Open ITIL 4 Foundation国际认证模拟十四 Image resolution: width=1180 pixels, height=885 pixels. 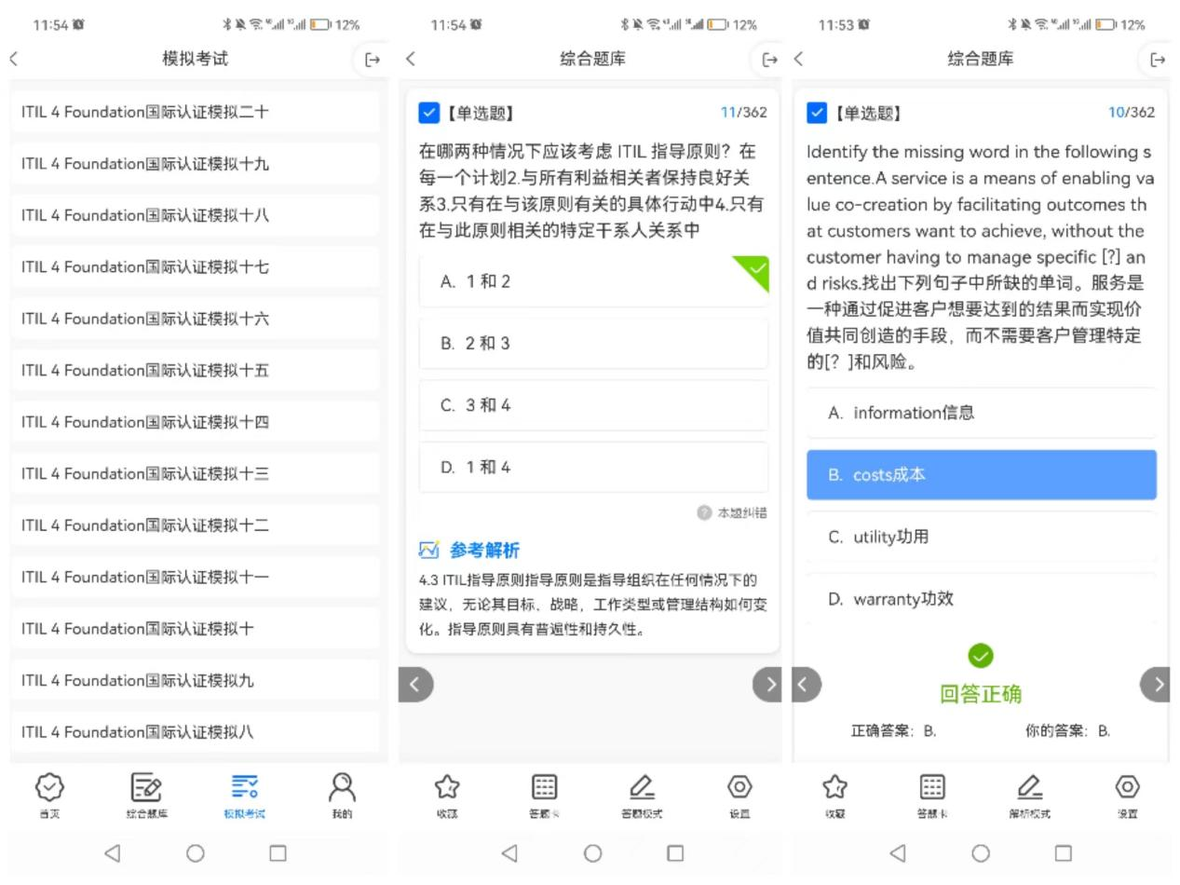pos(196,422)
